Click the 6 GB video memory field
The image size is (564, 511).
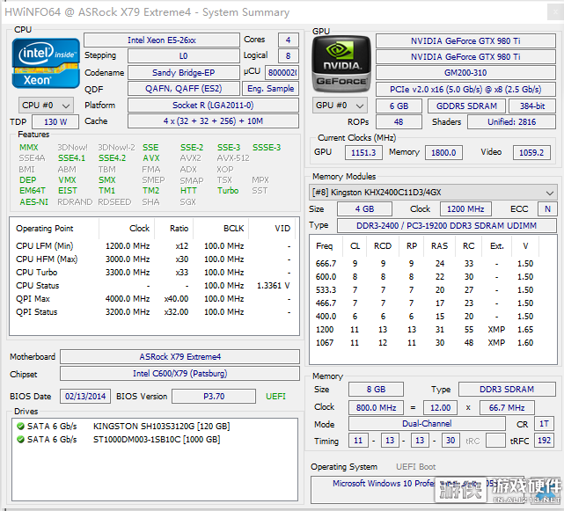(x=399, y=106)
